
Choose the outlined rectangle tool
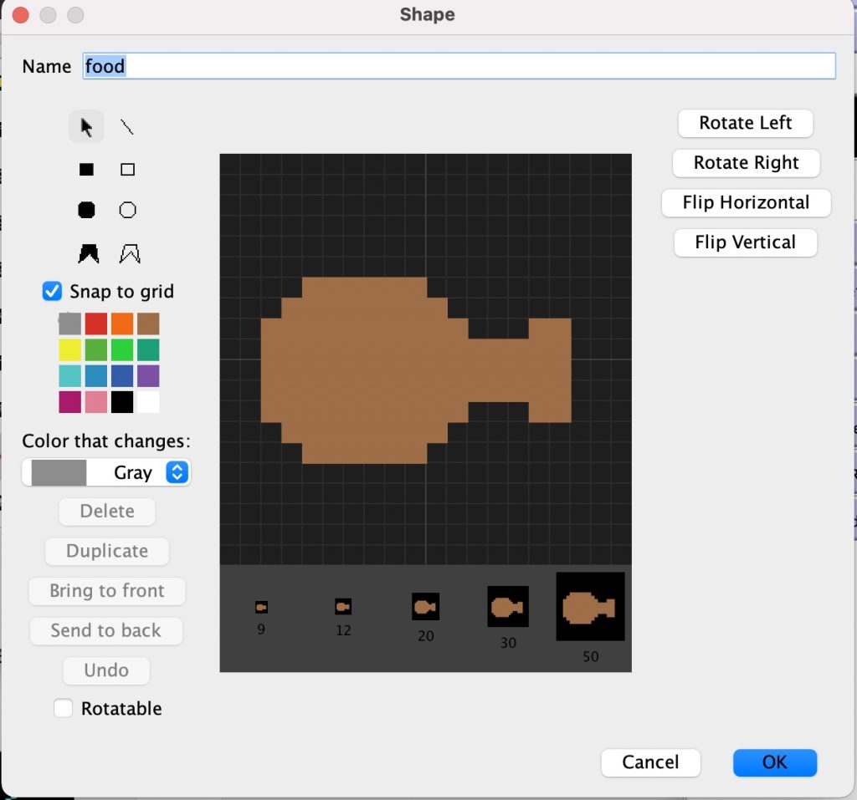[127, 170]
